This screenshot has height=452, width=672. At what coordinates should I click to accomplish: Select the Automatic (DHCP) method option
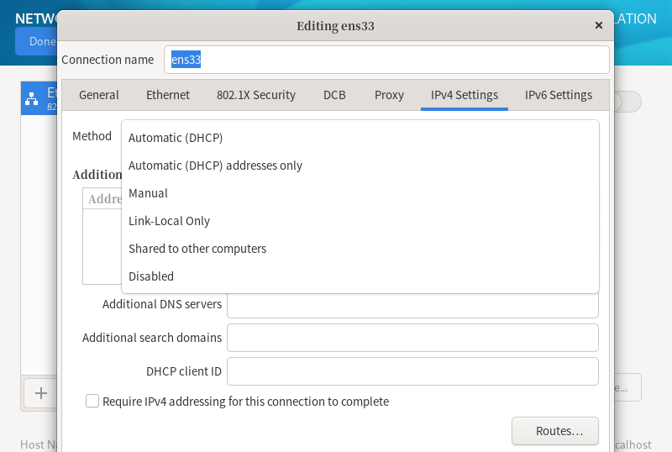coord(176,138)
